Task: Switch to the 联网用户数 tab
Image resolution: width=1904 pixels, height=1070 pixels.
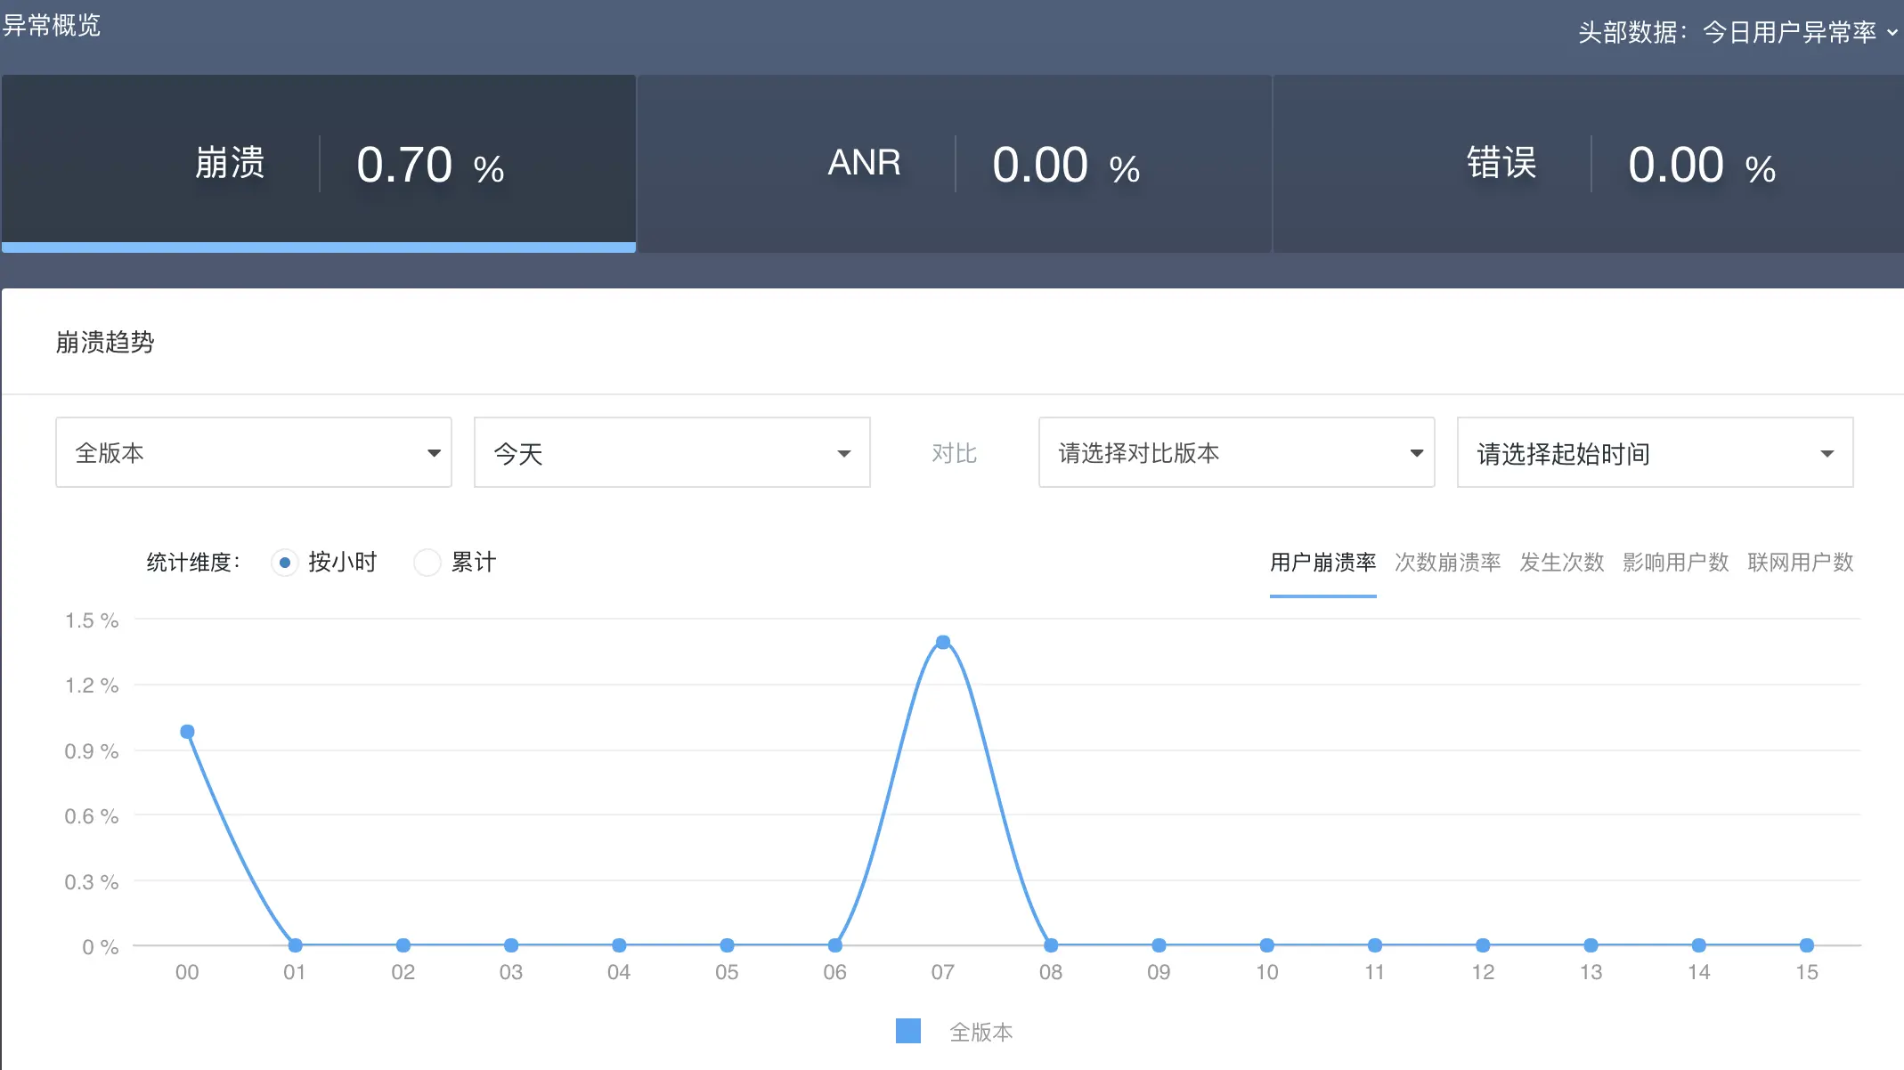Action: pyautogui.click(x=1800, y=563)
